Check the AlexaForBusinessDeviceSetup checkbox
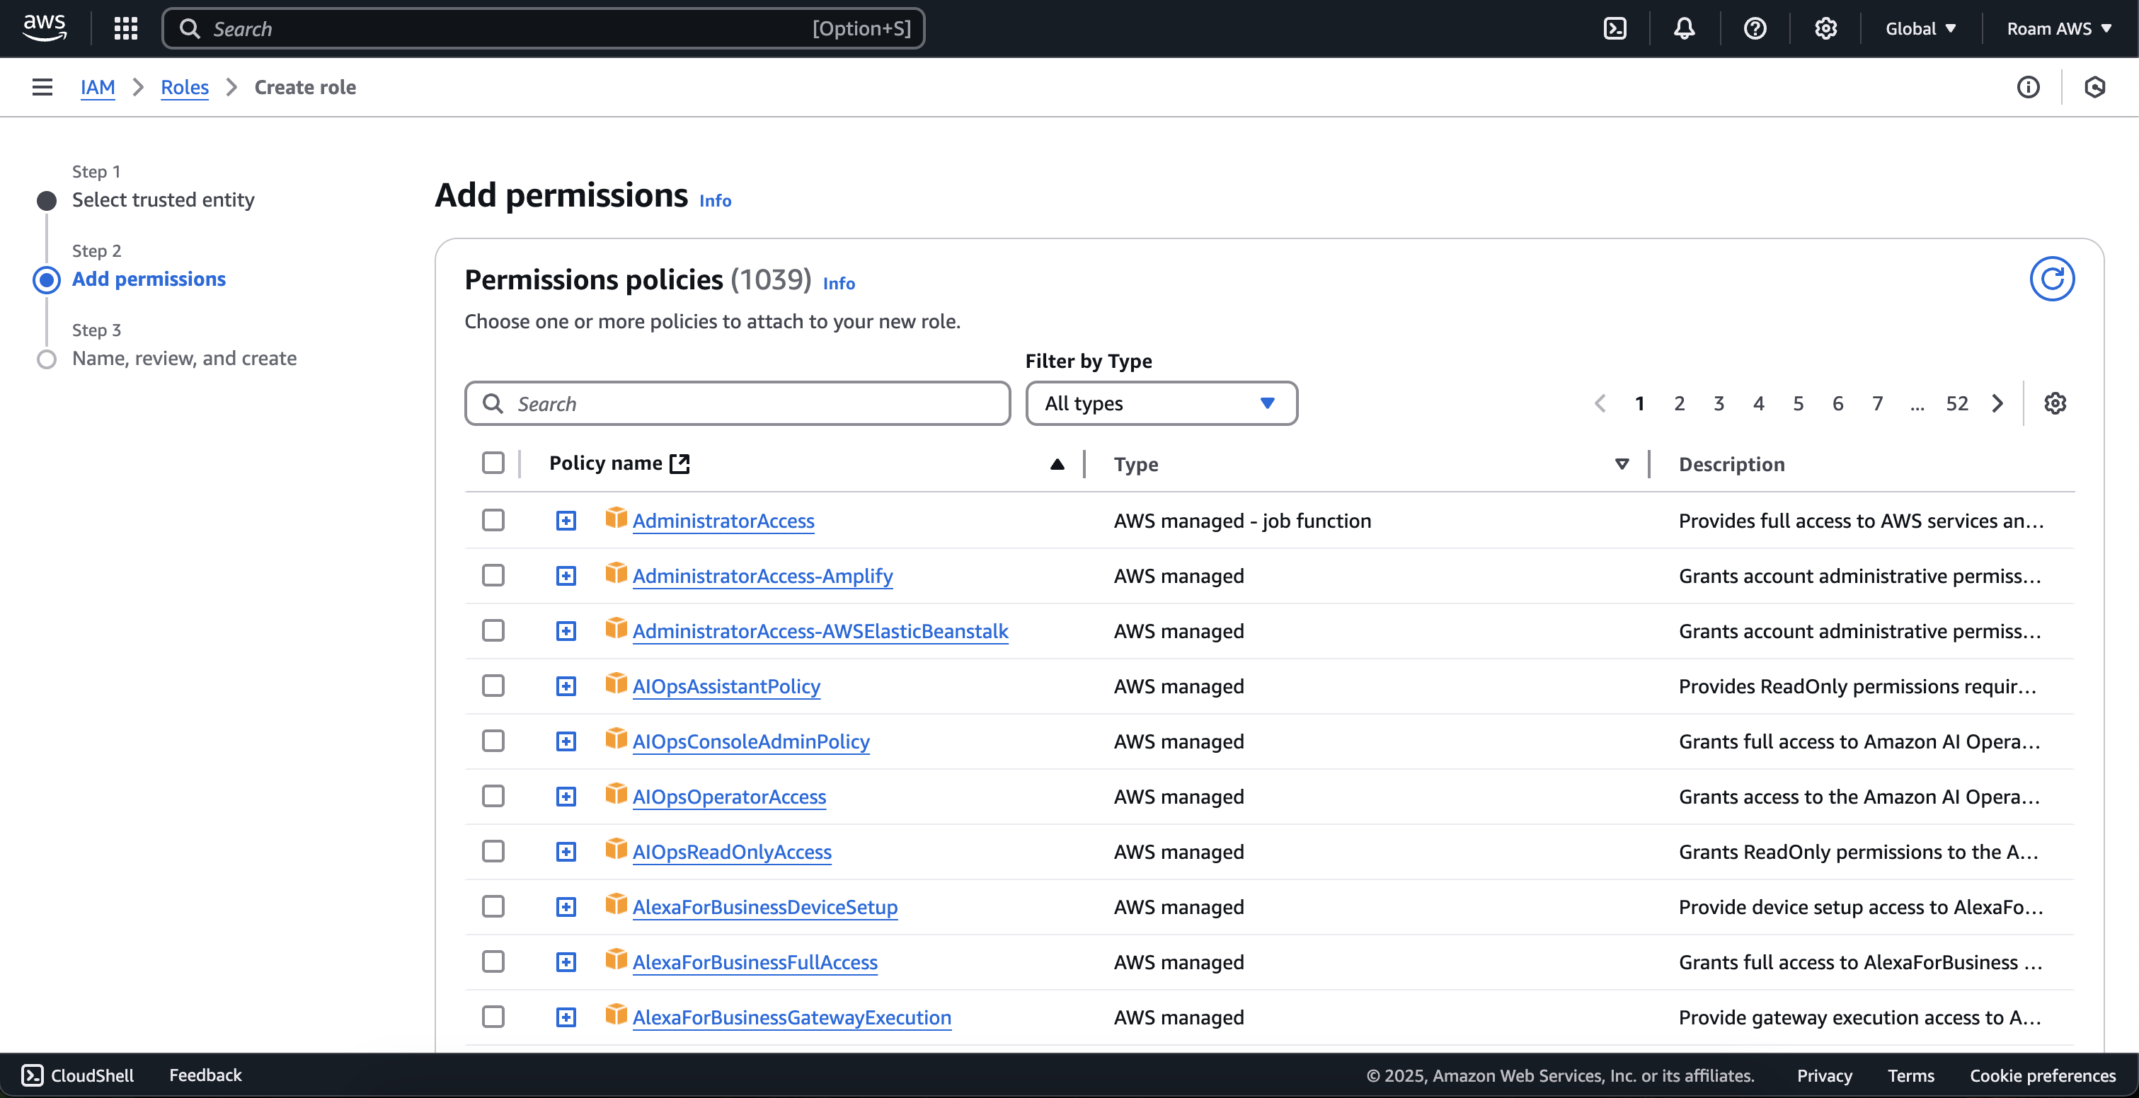2139x1098 pixels. (x=493, y=906)
